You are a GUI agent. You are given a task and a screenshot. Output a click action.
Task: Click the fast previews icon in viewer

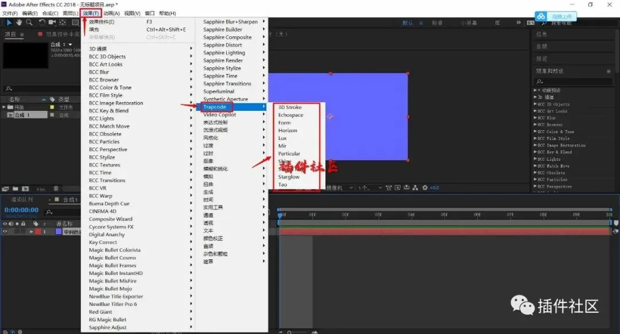pyautogui.click(x=397, y=188)
